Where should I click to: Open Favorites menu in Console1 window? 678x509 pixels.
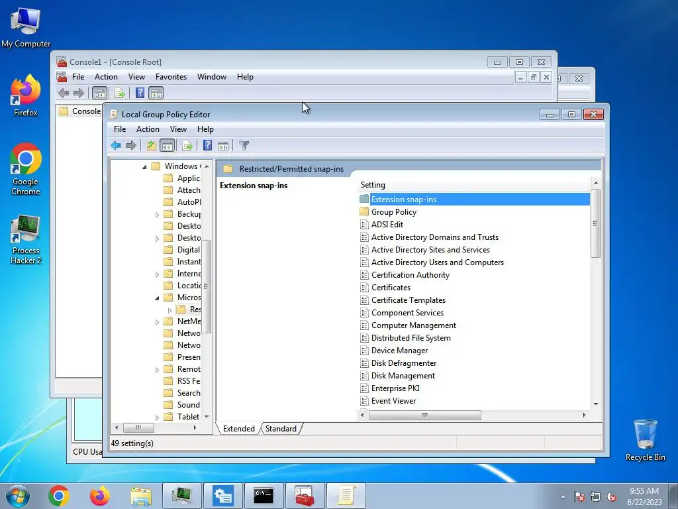pyautogui.click(x=171, y=77)
